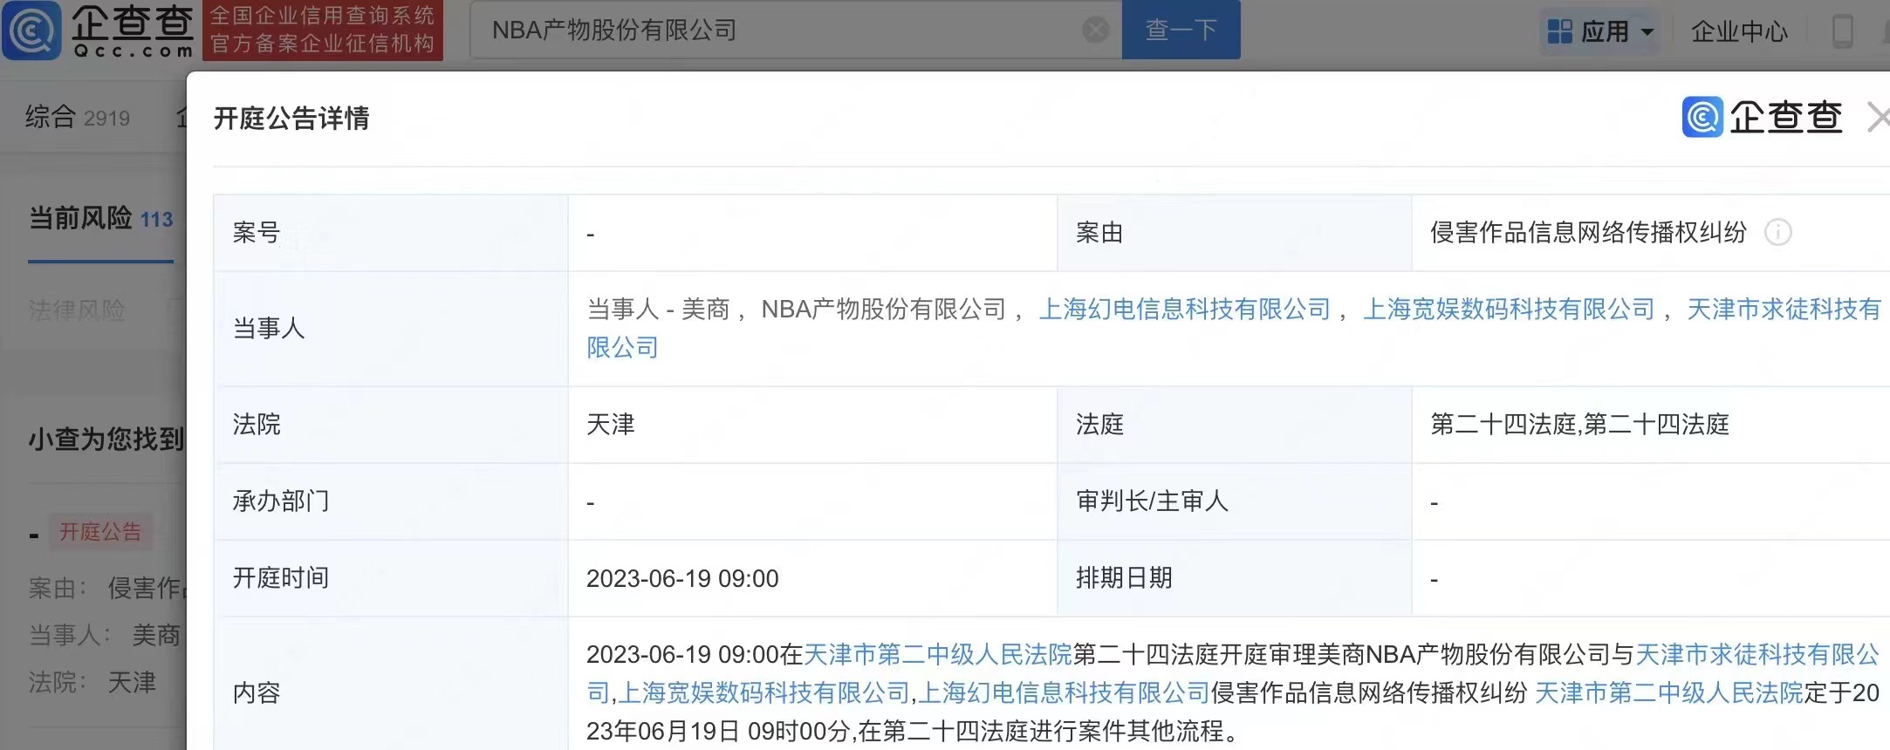Select the 当前风险 113 tab

pos(100,218)
